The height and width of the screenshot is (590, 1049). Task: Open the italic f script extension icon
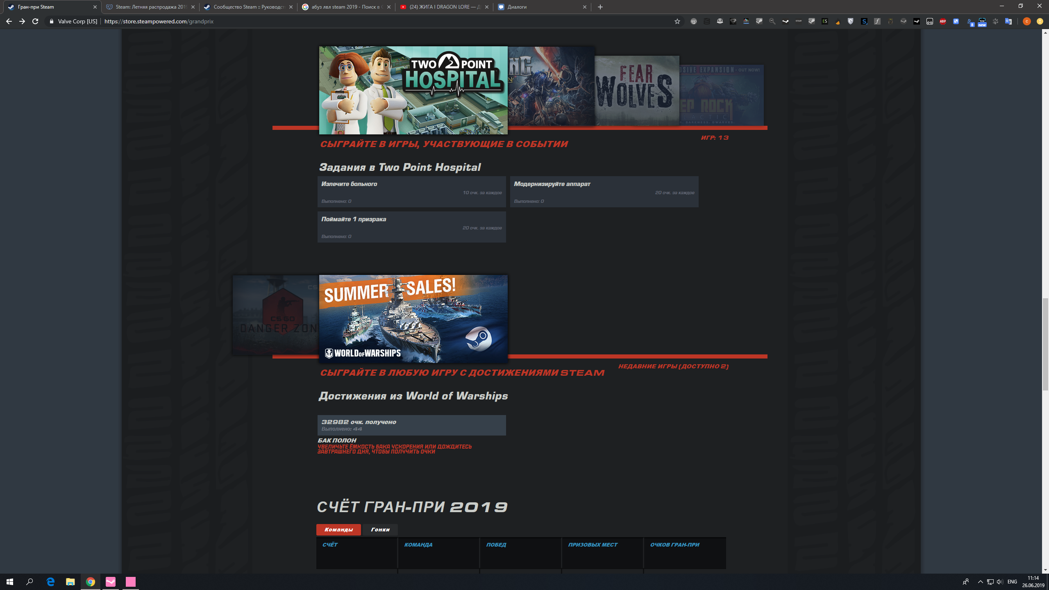click(x=877, y=21)
